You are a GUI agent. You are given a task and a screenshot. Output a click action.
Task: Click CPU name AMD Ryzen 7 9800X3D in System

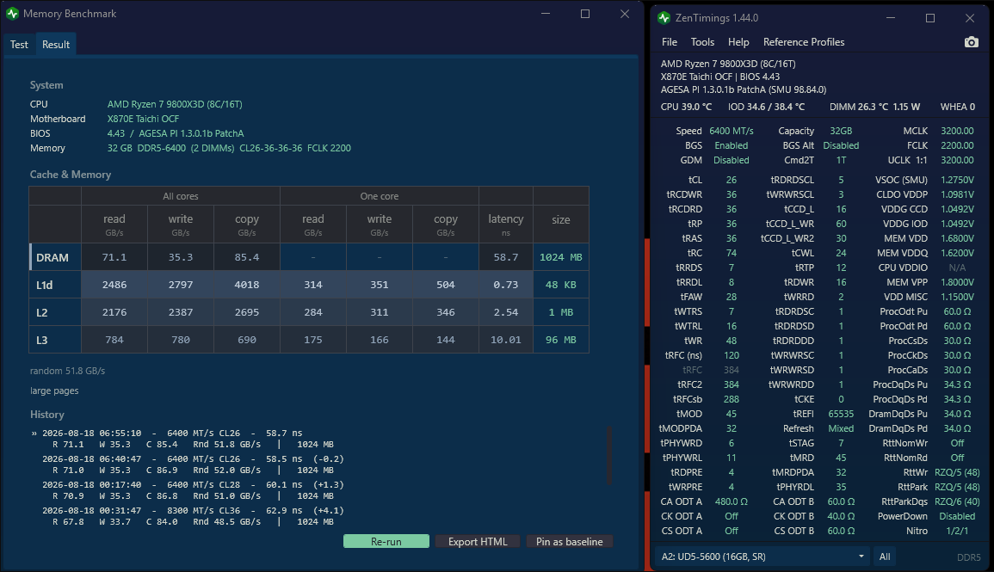(x=175, y=104)
